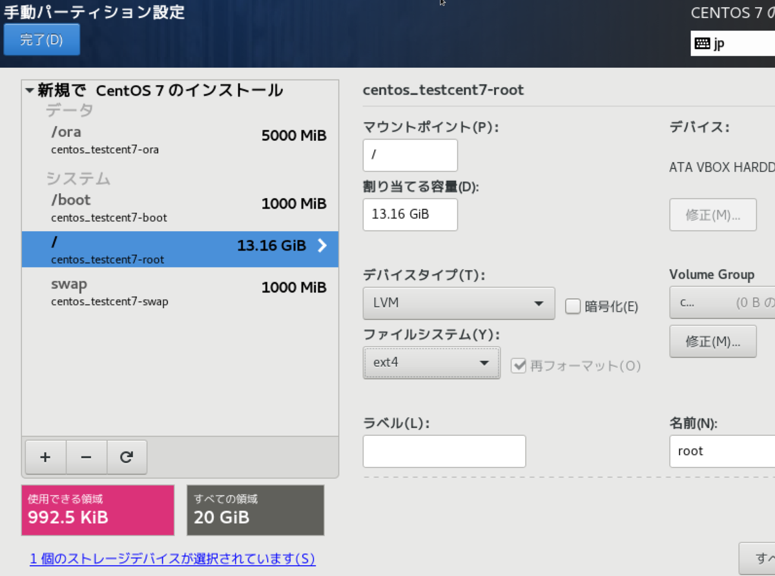Image resolution: width=775 pixels, height=576 pixels.
Task: Click the 完了(D) done button
Action: coord(41,40)
